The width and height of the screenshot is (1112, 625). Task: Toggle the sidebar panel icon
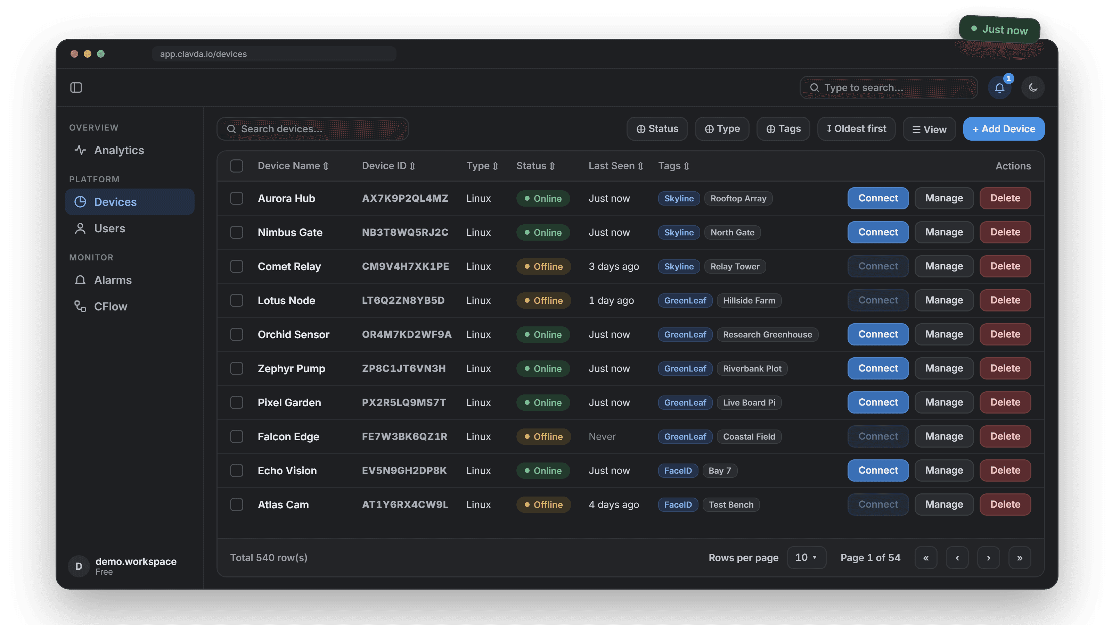click(x=76, y=87)
